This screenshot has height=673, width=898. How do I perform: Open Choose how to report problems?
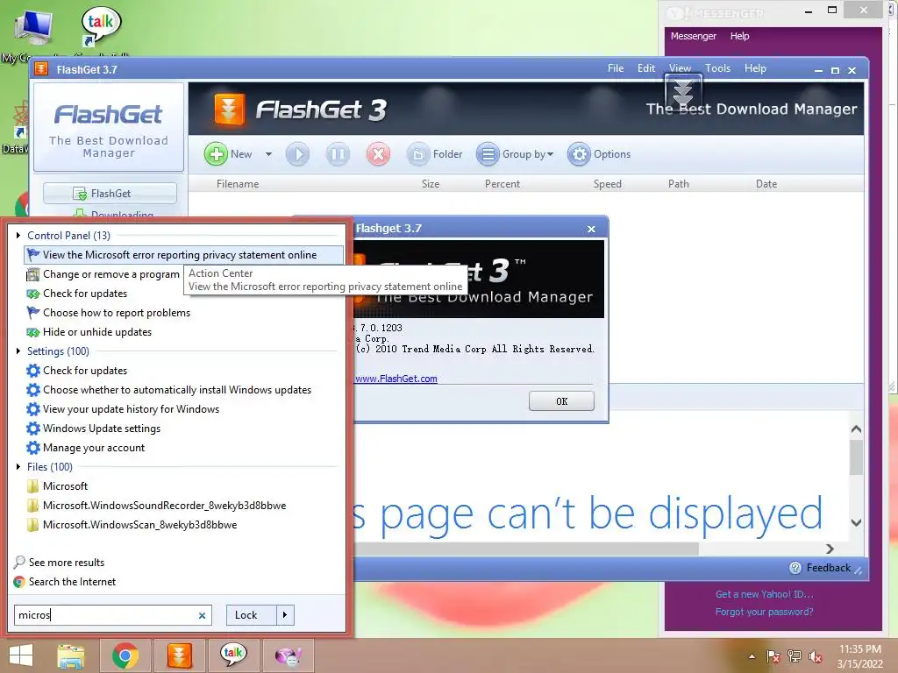click(108, 313)
